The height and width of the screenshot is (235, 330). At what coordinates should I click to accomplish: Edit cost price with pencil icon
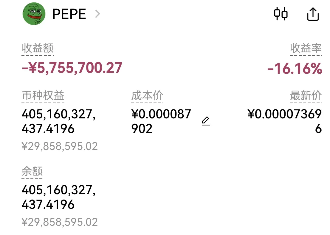tap(206, 121)
